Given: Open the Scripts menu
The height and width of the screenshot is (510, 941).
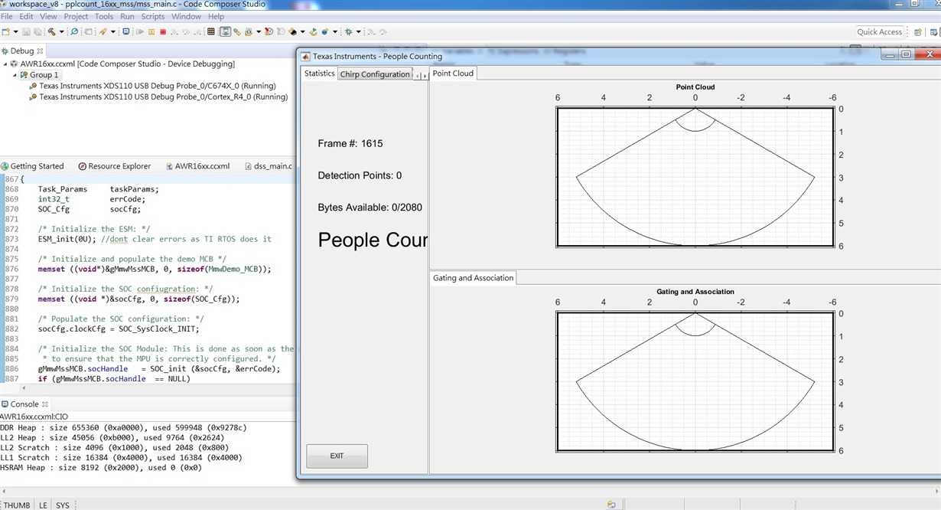Looking at the screenshot, I should point(152,16).
